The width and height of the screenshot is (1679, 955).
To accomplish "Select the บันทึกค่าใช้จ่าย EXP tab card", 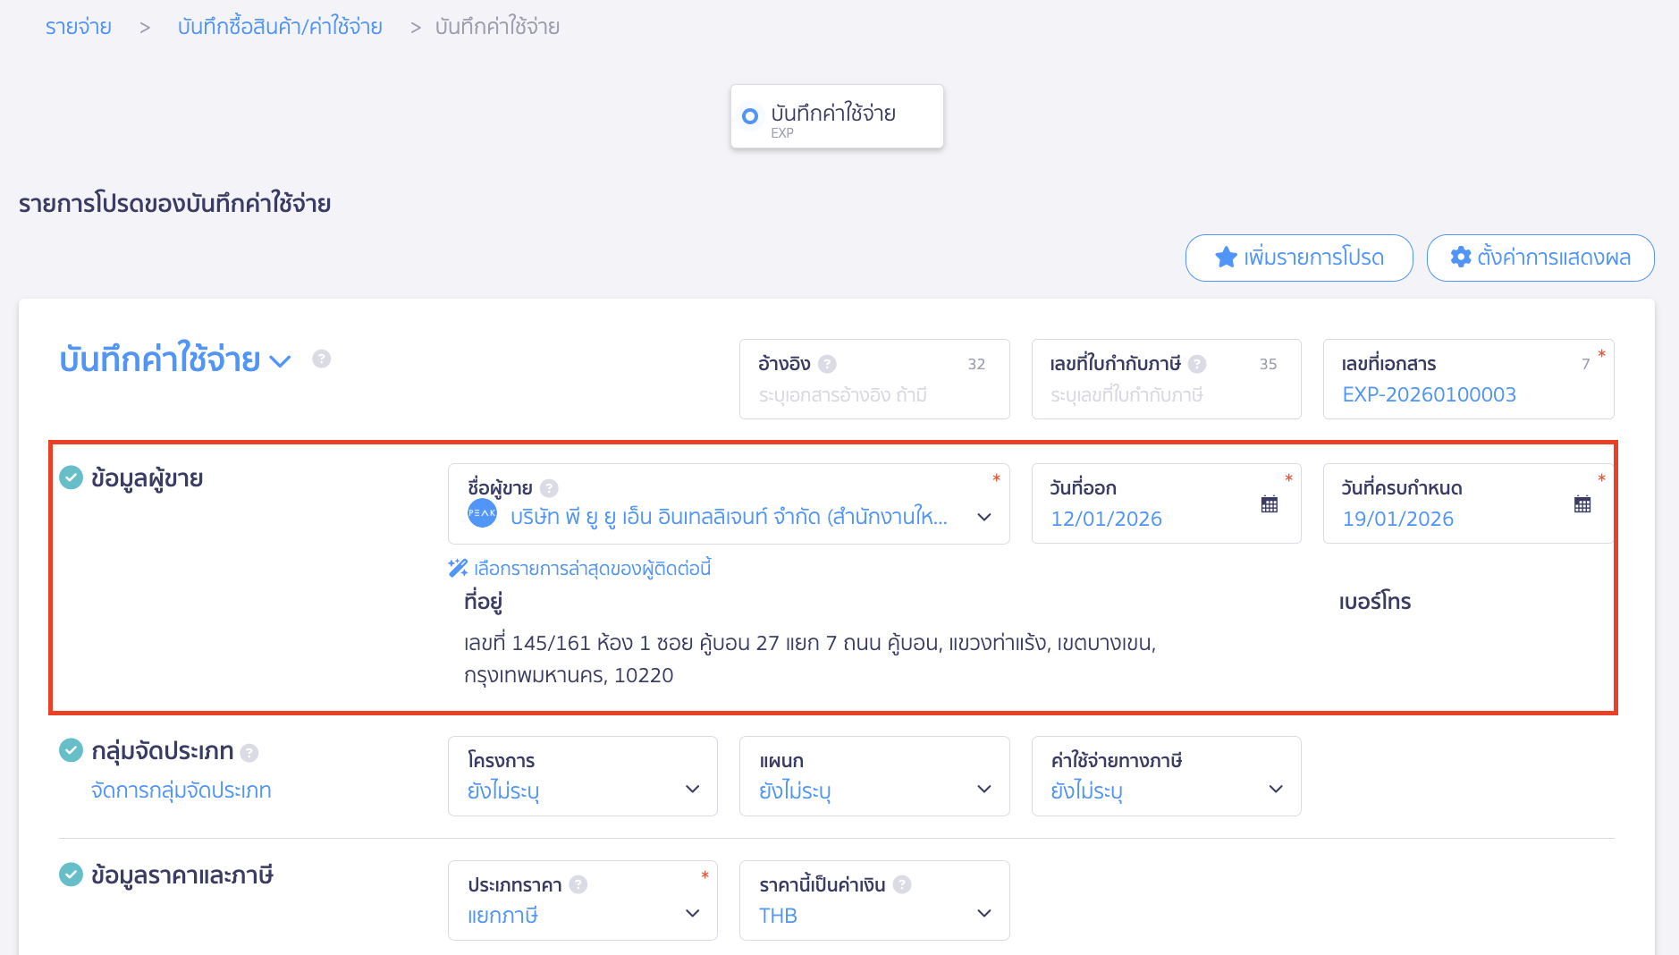I will (x=837, y=116).
